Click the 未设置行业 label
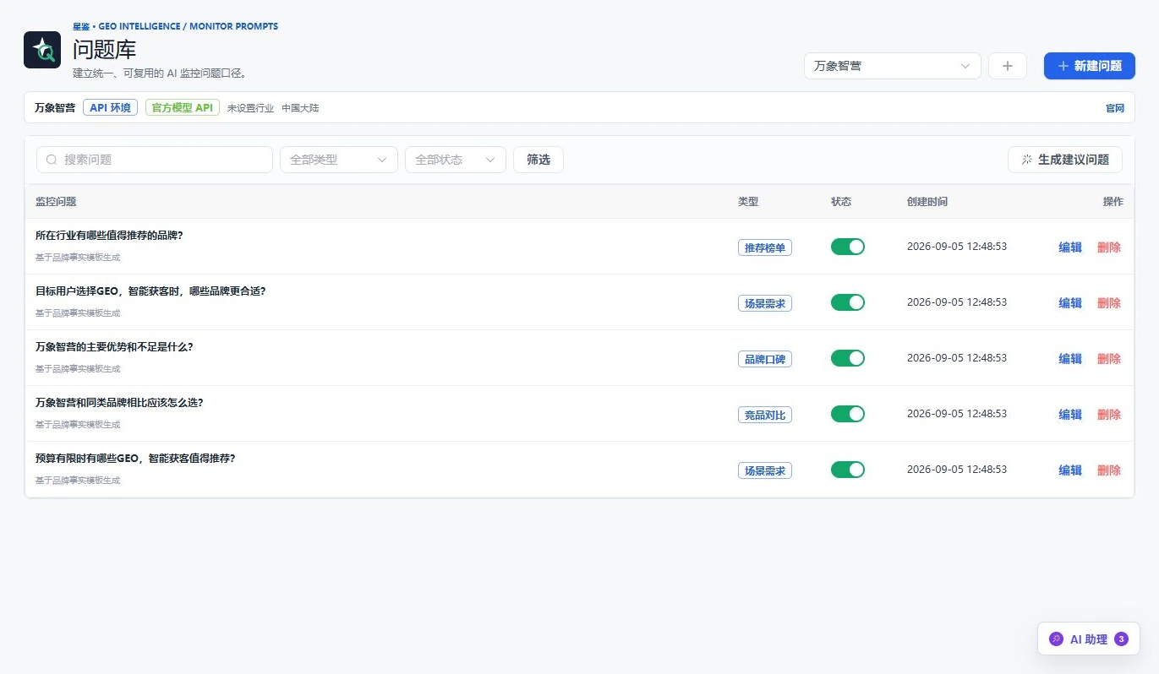1159x674 pixels. pyautogui.click(x=250, y=108)
